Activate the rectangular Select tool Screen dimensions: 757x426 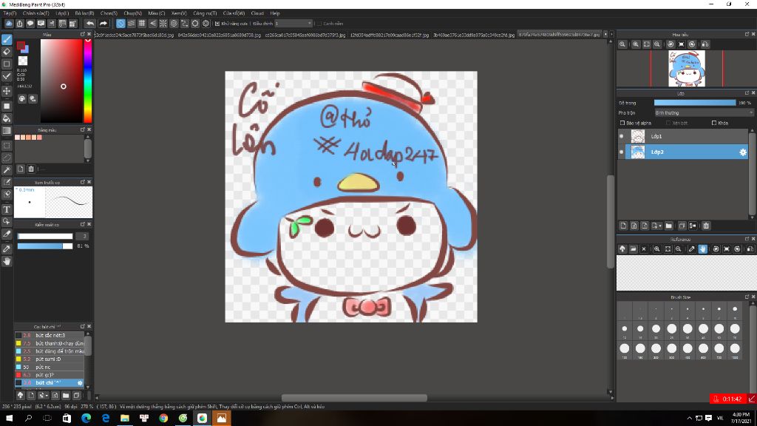click(7, 146)
